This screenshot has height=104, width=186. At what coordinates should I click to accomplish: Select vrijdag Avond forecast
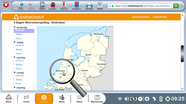(x=19, y=54)
